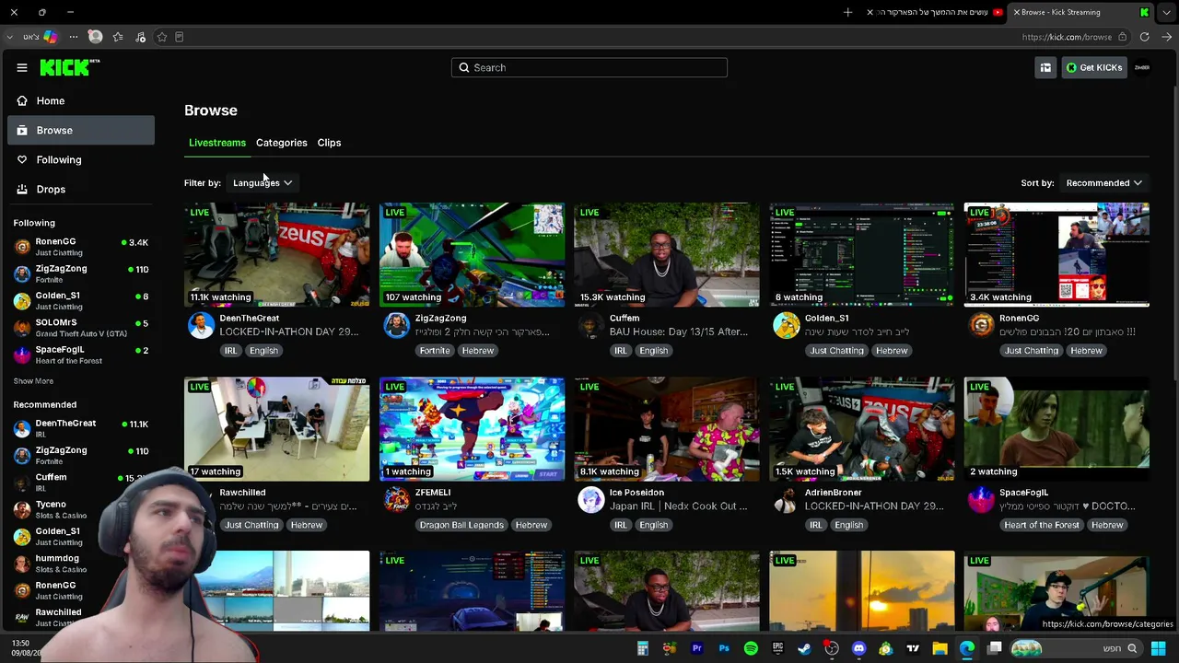Expand Show more in Following list
Screen dimensions: 1179x663
(x=33, y=381)
